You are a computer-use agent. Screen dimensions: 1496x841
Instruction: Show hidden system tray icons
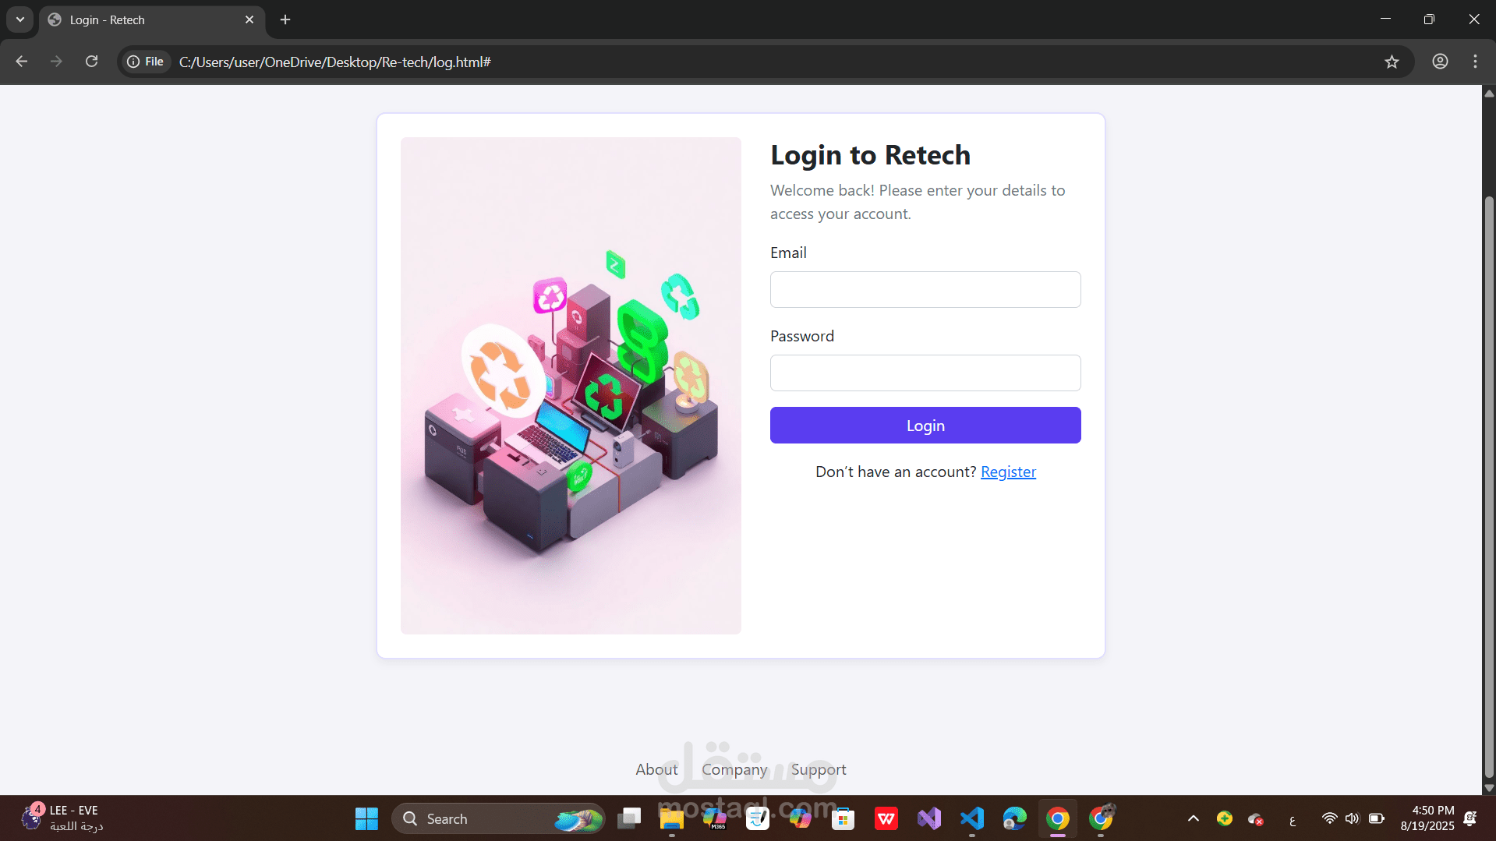[1193, 818]
